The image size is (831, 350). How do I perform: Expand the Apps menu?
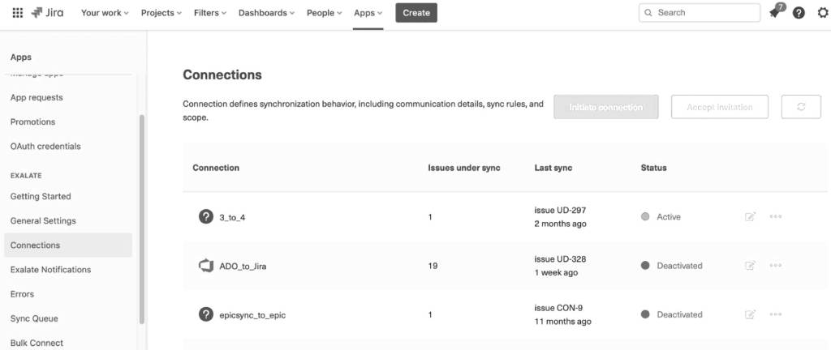pyautogui.click(x=368, y=13)
